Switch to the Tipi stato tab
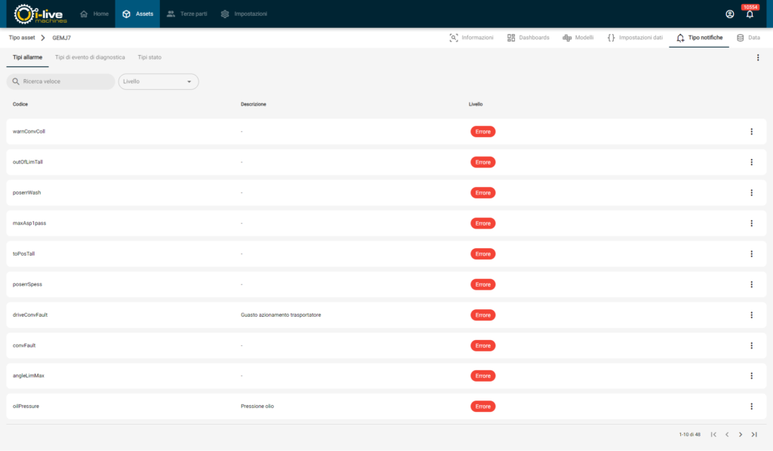The image size is (773, 451). click(x=149, y=57)
